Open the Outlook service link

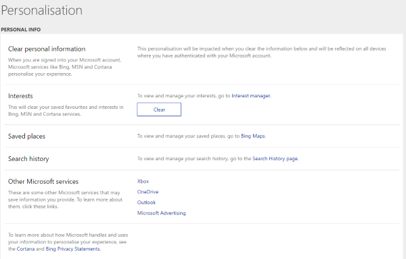click(146, 202)
